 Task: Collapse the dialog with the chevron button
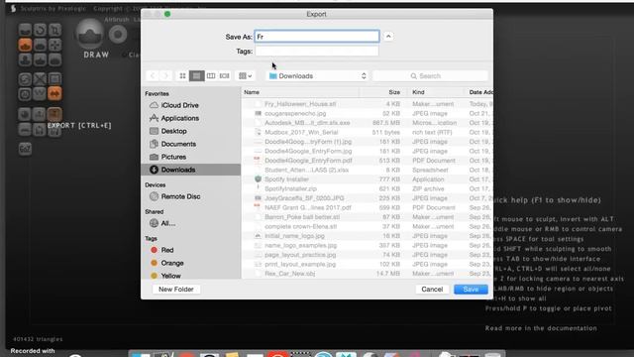click(388, 37)
